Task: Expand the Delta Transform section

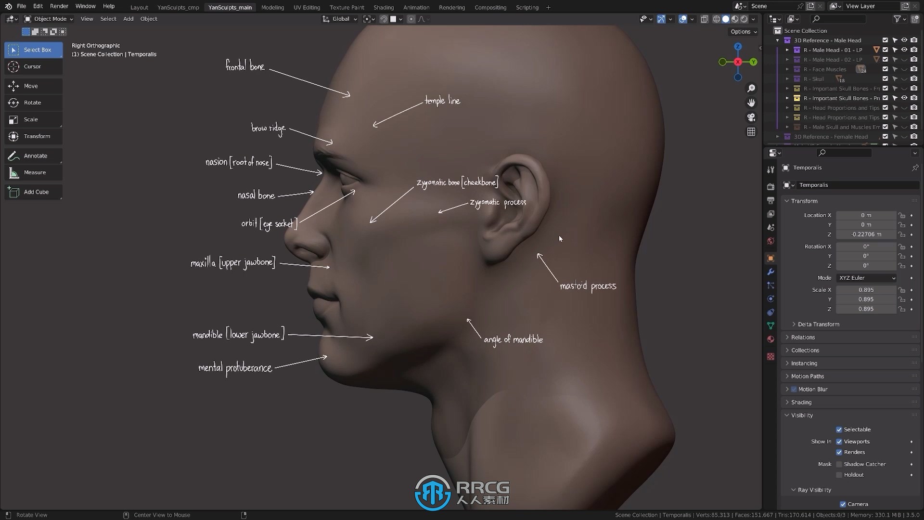Action: pos(818,324)
